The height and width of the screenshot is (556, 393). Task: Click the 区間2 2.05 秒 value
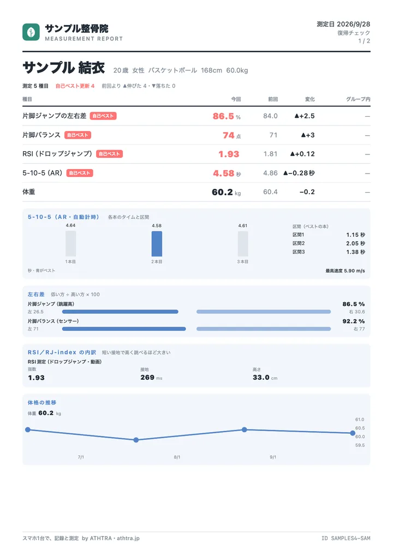click(355, 243)
